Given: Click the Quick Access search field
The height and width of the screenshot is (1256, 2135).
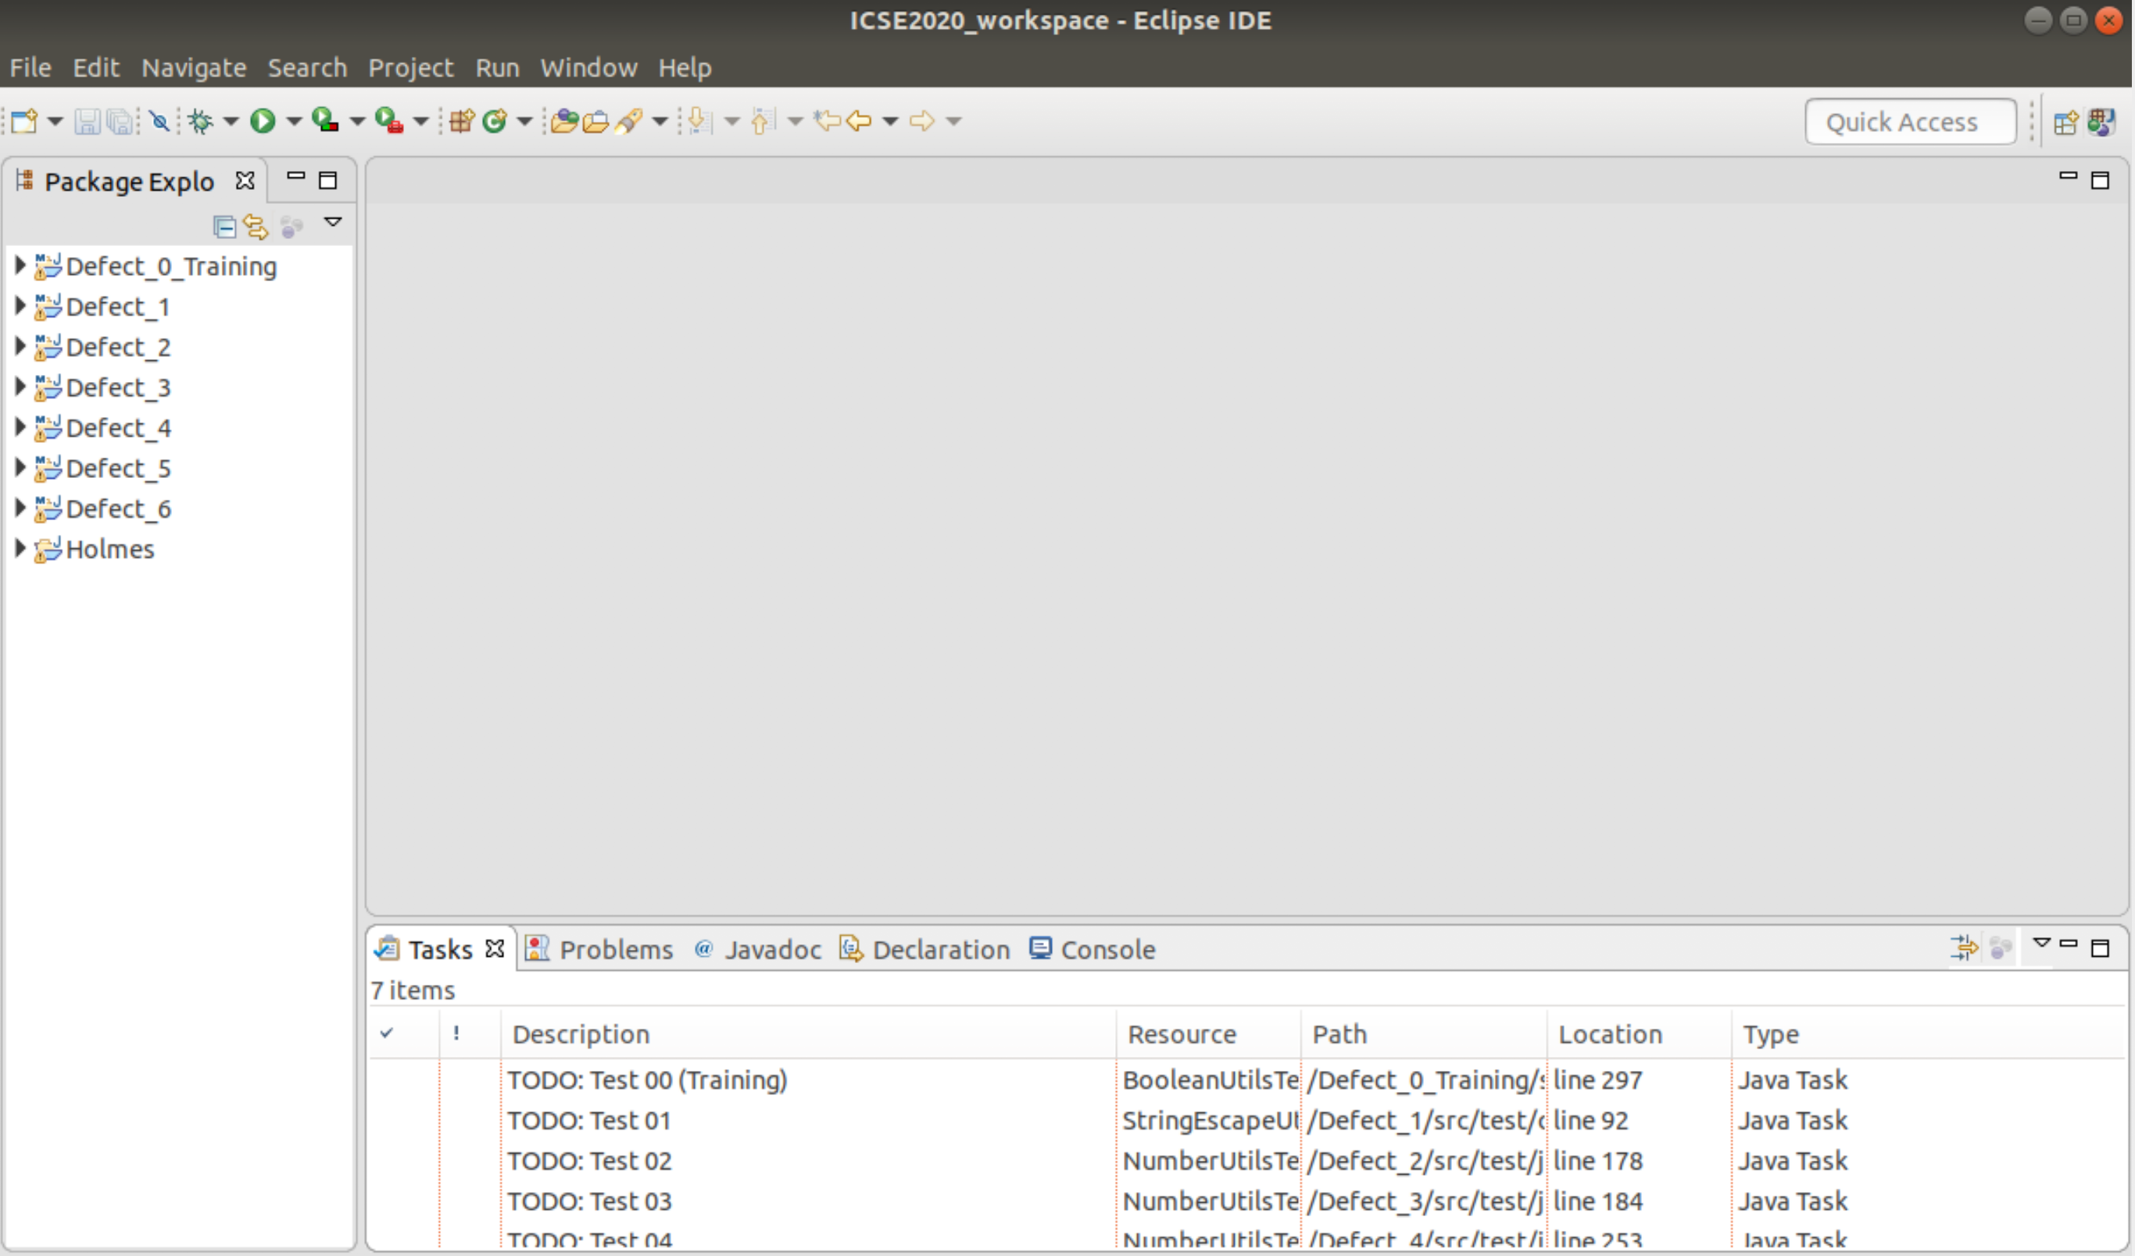Looking at the screenshot, I should click(x=1910, y=122).
